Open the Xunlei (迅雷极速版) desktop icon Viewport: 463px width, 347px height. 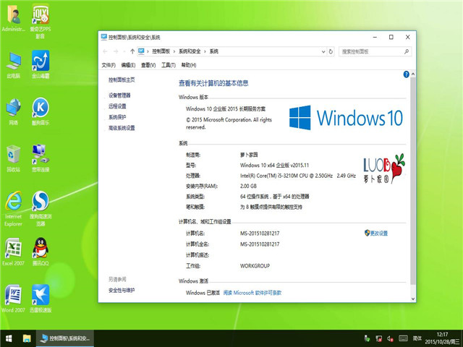[41, 299]
